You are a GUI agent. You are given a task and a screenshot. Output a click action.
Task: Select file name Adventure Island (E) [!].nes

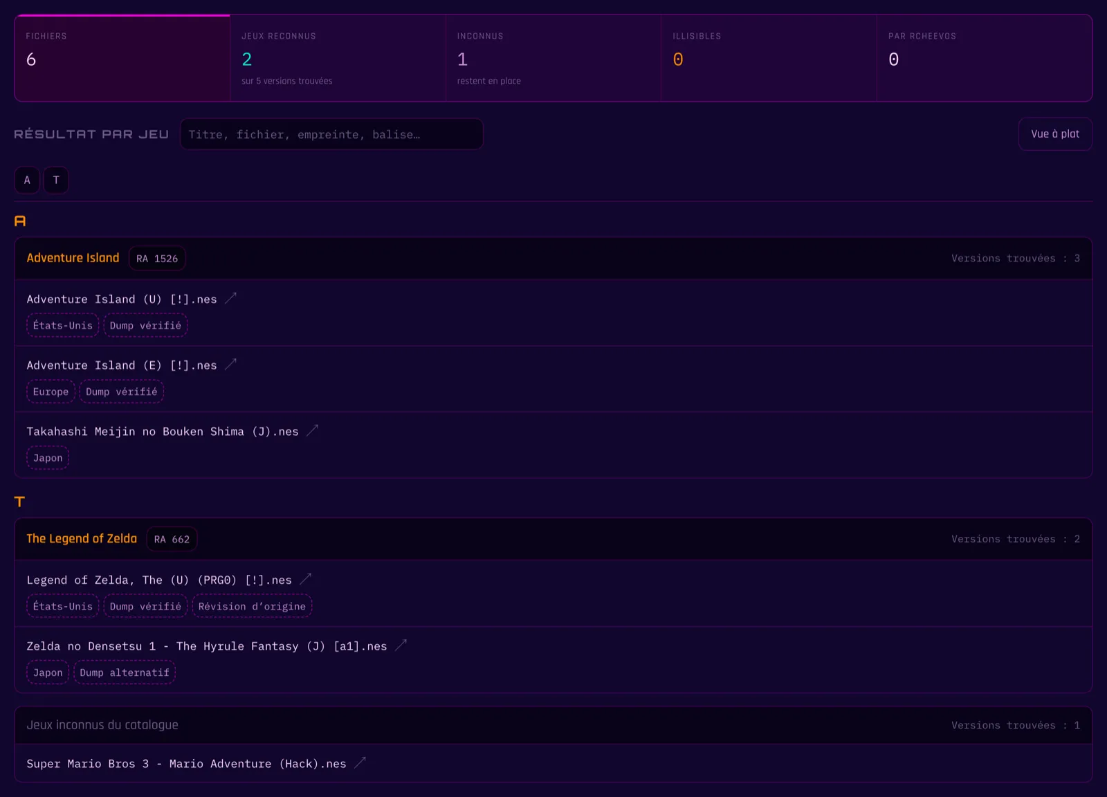122,365
